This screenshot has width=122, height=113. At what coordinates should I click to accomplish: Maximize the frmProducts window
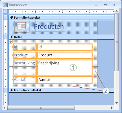point(105,5)
